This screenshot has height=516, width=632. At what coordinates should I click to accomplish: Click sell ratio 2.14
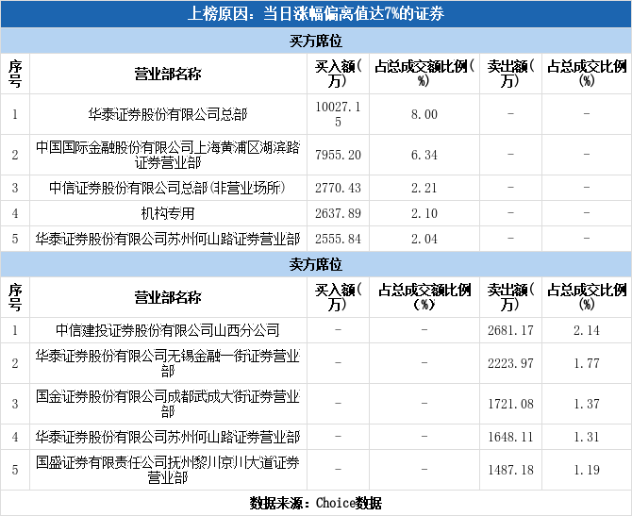click(x=587, y=330)
